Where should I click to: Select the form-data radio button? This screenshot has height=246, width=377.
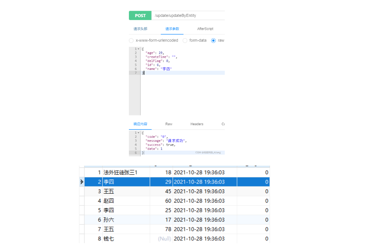click(x=184, y=41)
